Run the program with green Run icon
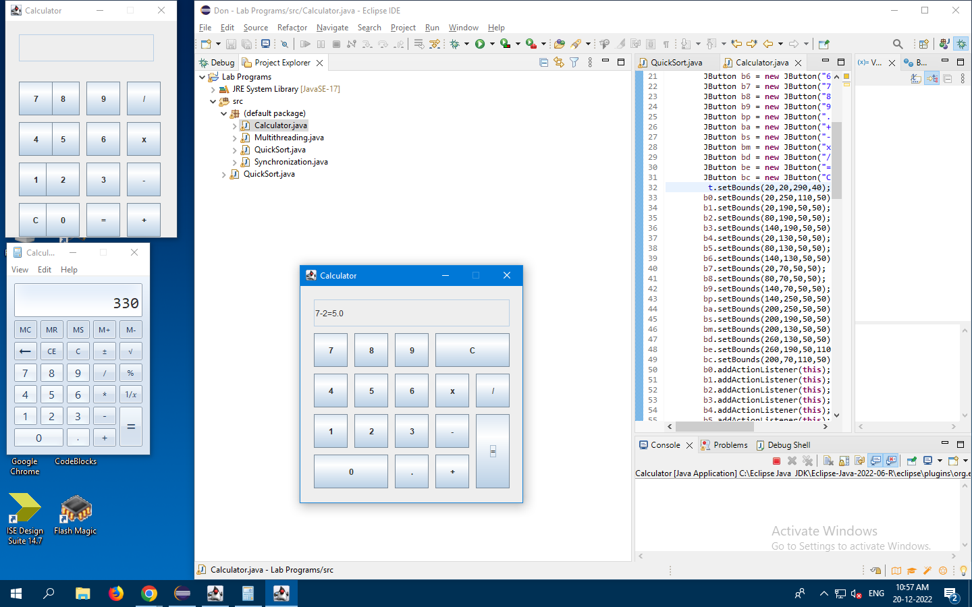972x607 pixels. (x=480, y=44)
